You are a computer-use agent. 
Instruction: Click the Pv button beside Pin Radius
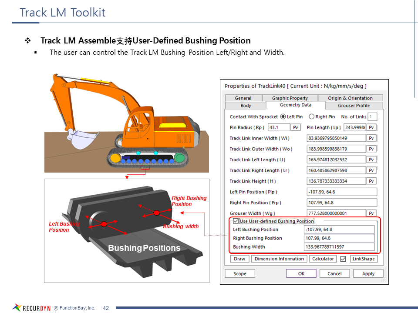(x=296, y=127)
